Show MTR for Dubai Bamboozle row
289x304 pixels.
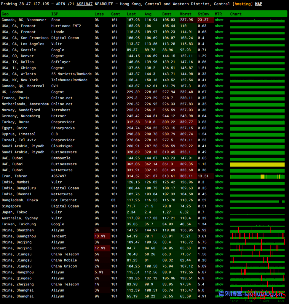coord(219,158)
